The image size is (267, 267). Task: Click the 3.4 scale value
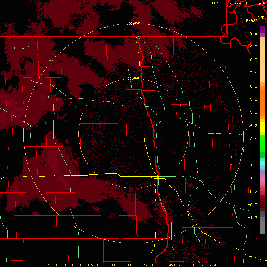click(254, 139)
